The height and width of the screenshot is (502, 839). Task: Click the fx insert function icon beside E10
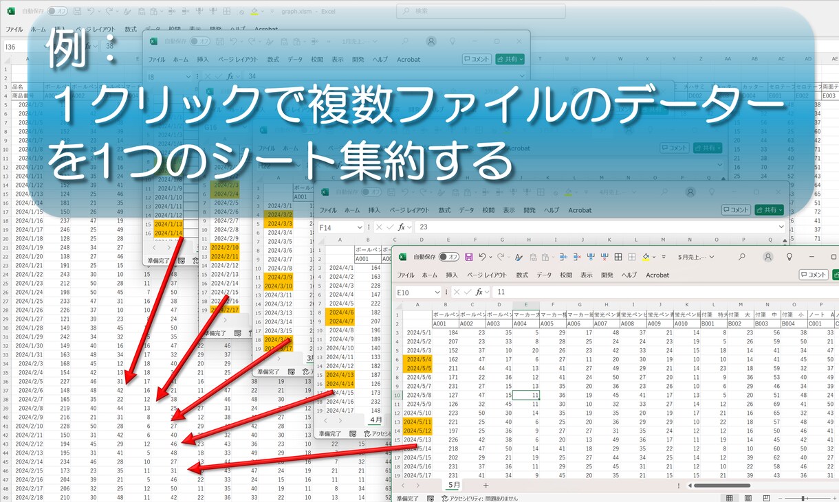pos(479,292)
